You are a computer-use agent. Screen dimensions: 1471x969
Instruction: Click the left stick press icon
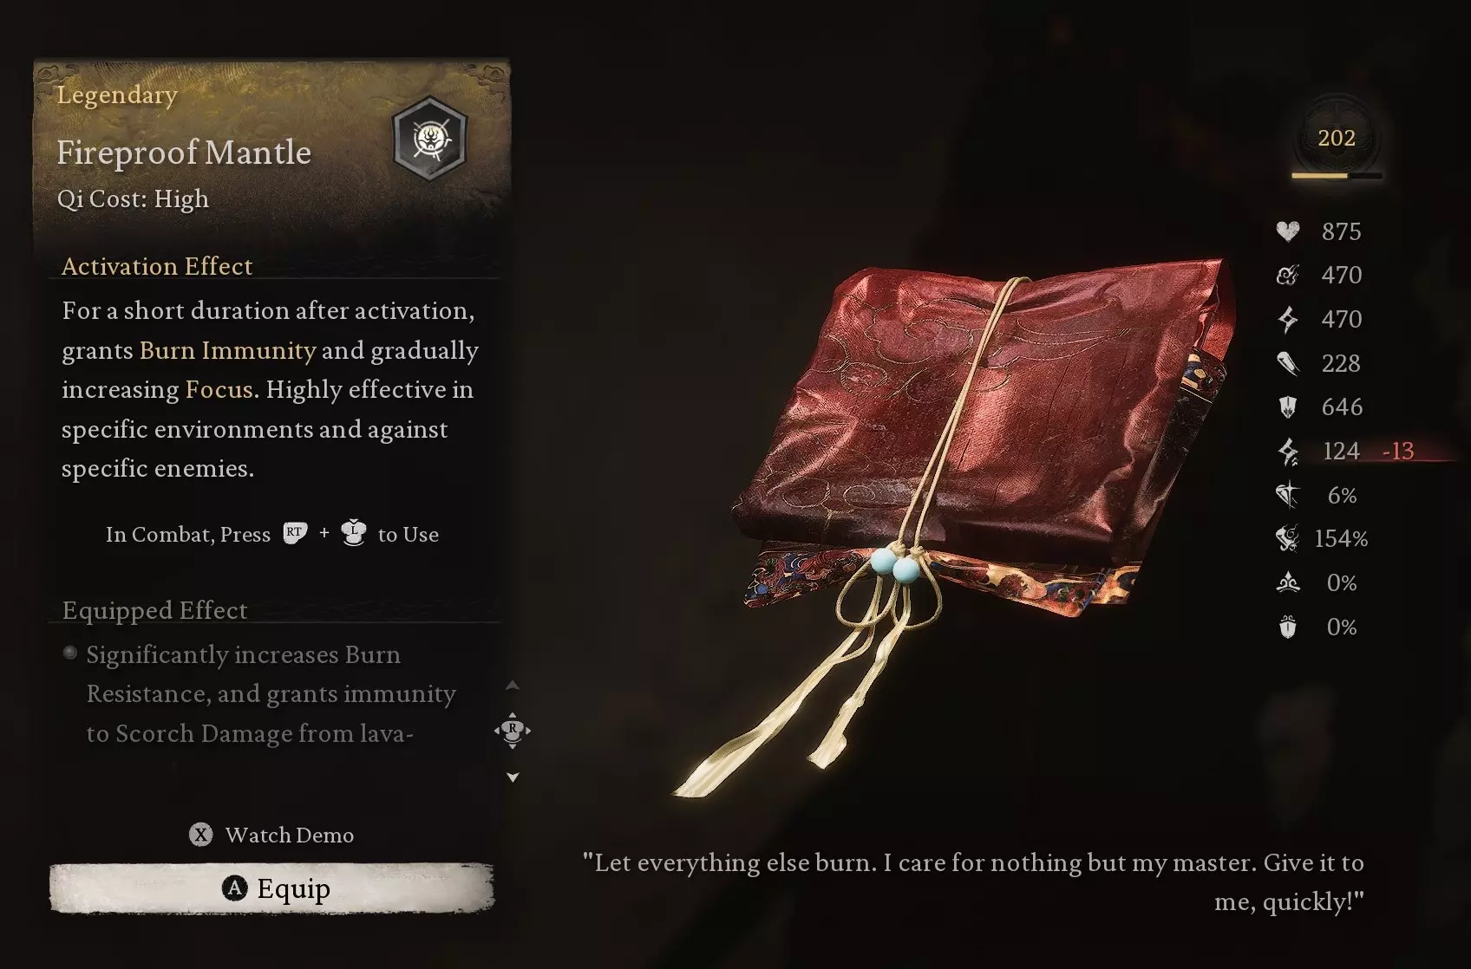[354, 533]
